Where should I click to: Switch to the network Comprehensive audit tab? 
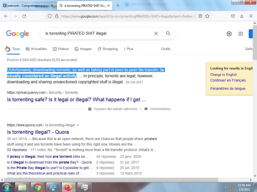(28, 5)
